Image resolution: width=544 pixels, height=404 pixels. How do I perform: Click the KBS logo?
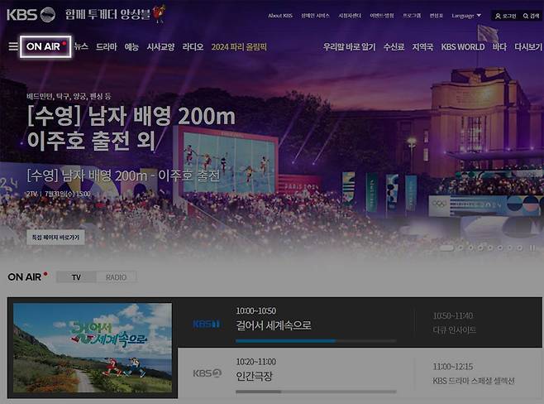point(31,15)
